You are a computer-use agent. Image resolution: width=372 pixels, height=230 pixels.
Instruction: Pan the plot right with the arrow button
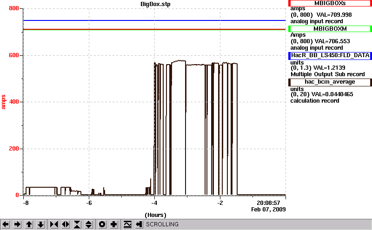click(17, 224)
